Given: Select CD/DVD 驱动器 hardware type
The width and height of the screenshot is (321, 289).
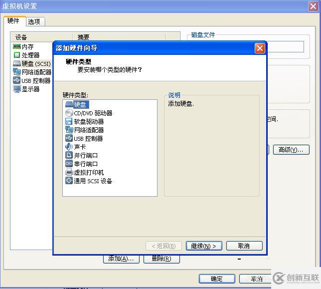Looking at the screenshot, I should [x=93, y=113].
